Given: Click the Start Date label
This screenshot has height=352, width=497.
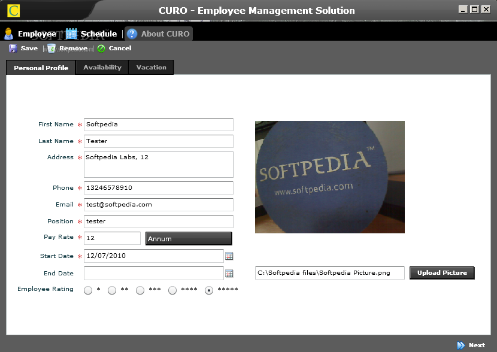Looking at the screenshot, I should click(57, 256).
